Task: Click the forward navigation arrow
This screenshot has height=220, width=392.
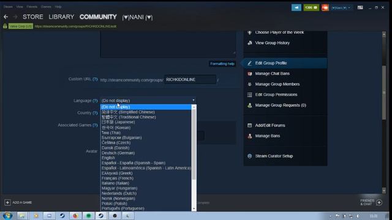Action: 15,16
